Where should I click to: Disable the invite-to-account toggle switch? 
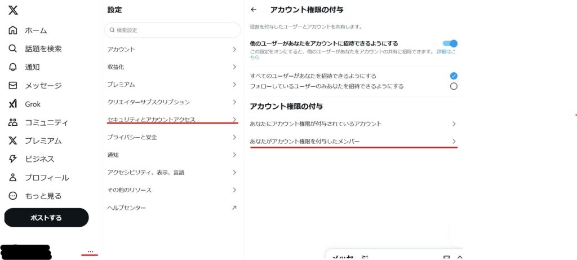coord(450,43)
